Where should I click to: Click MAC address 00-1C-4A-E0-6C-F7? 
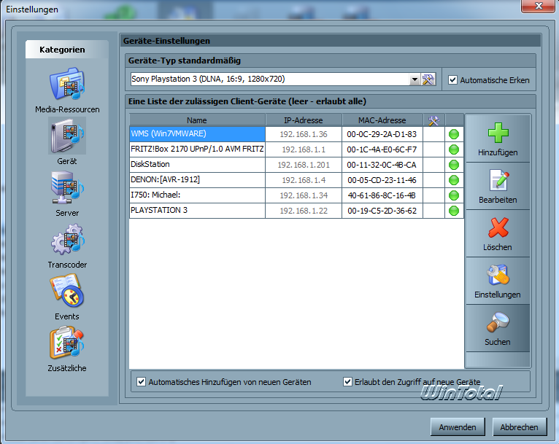[382, 149]
